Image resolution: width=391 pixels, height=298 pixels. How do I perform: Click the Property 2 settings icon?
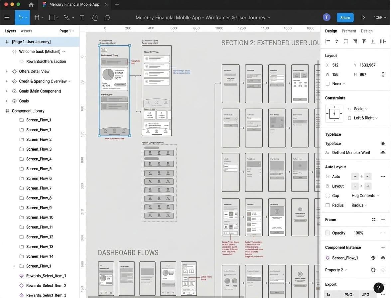pyautogui.click(x=373, y=270)
